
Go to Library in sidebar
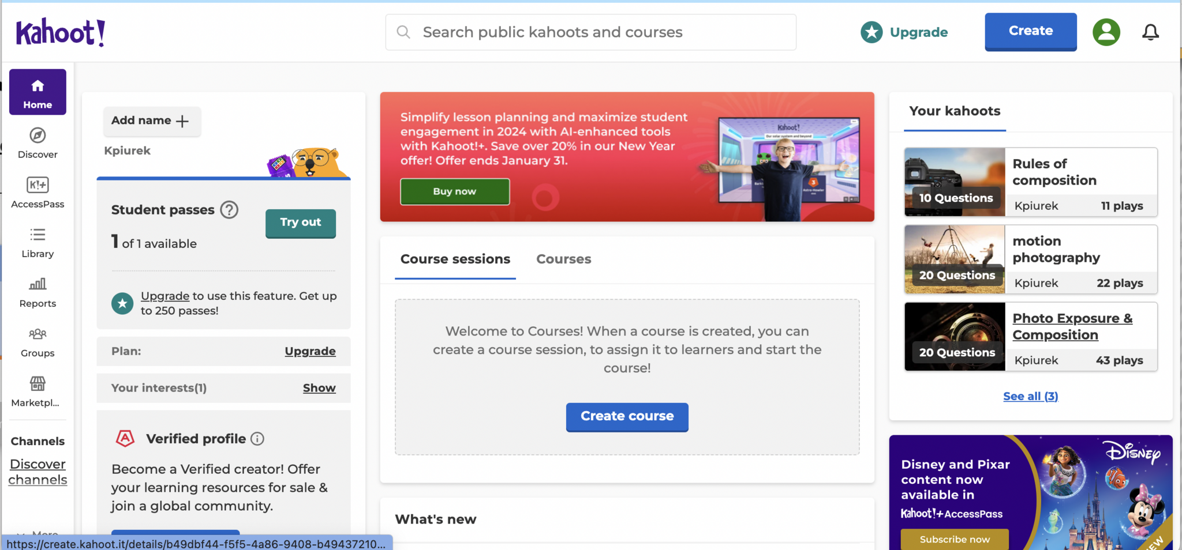pos(38,243)
